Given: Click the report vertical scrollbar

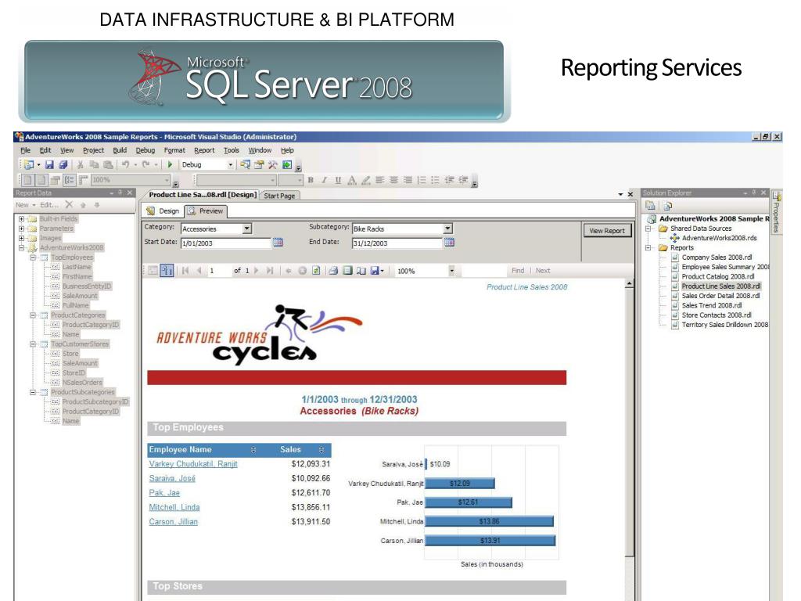Looking at the screenshot, I should tap(630, 419).
